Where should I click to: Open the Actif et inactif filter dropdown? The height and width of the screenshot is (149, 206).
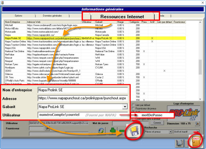coord(198,131)
